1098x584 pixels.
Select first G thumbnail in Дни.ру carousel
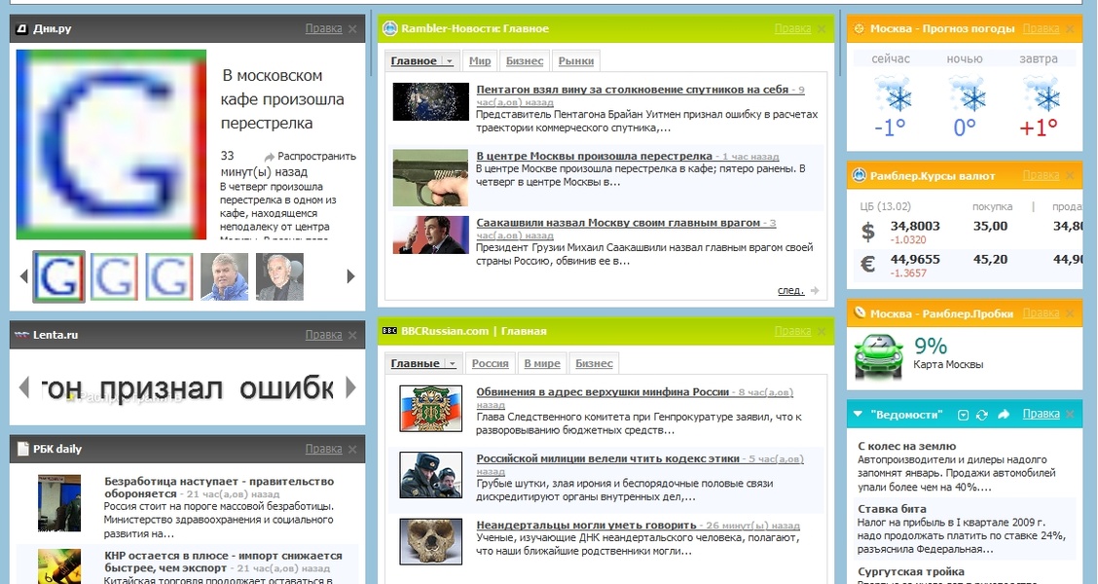coord(58,276)
